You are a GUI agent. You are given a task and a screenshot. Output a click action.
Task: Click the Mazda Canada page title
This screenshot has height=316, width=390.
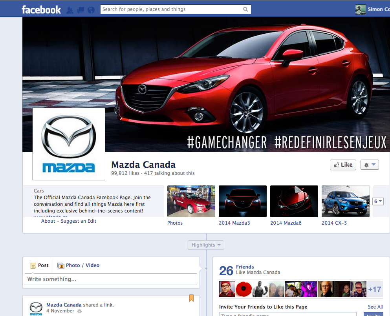click(143, 165)
